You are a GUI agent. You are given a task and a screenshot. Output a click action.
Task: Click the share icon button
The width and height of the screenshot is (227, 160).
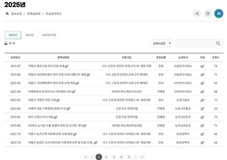(197, 14)
